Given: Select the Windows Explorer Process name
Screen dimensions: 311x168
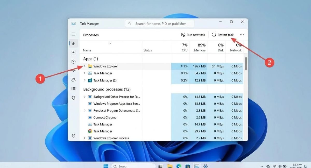Looking at the screenshot, I should click(x=111, y=138).
